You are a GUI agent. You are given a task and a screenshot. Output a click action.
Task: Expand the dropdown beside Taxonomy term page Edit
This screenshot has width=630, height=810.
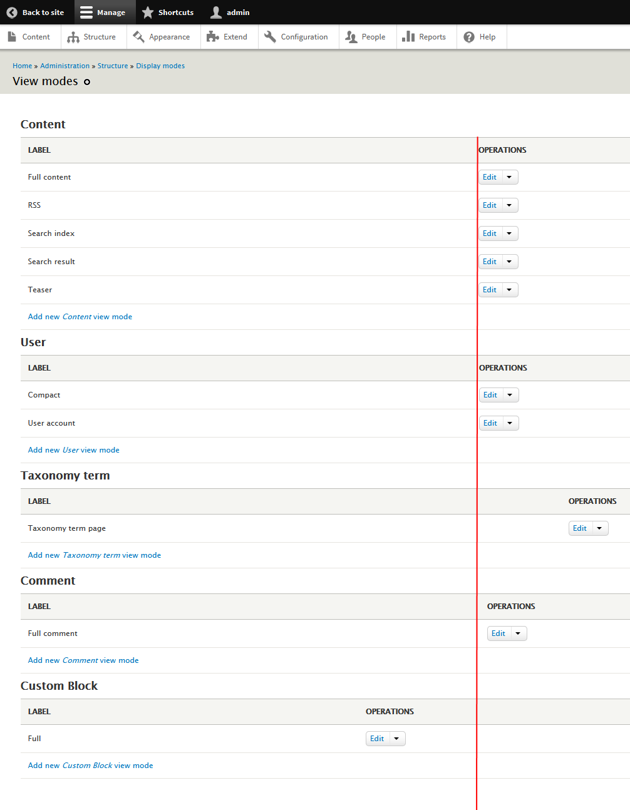click(x=599, y=528)
